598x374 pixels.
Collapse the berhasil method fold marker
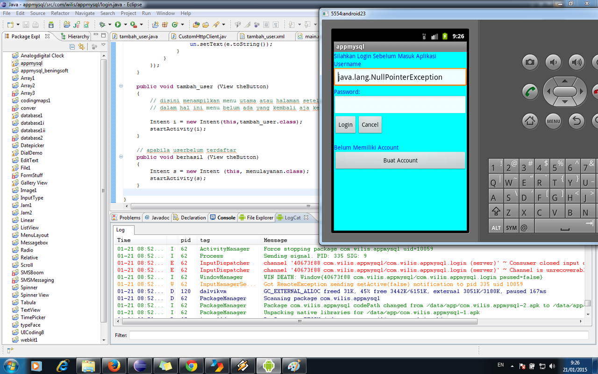tap(121, 157)
